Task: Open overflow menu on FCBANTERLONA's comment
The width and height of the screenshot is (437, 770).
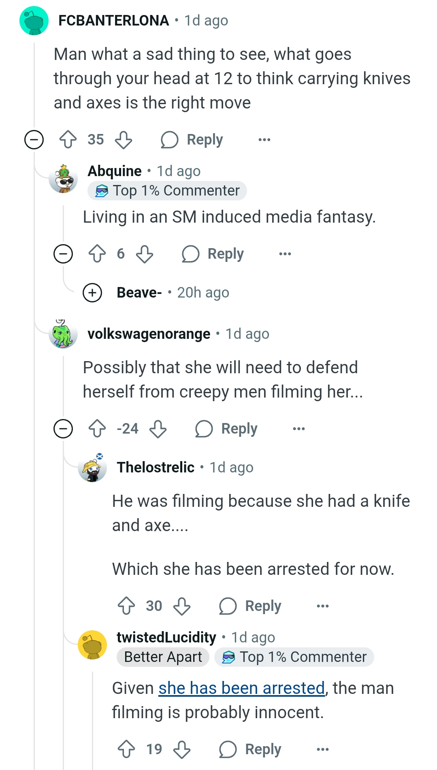Action: click(x=264, y=140)
